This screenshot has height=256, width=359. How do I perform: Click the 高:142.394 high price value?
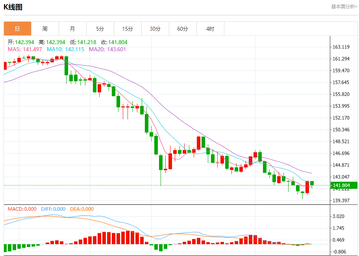pos(52,42)
